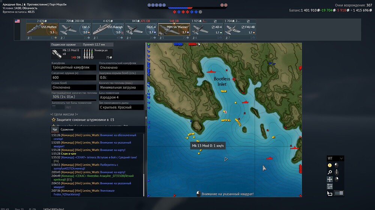Viewport: 375px width, 210px height.
Task: Click the Очки возрождения: 307 counter
Action: pyautogui.click(x=354, y=5)
